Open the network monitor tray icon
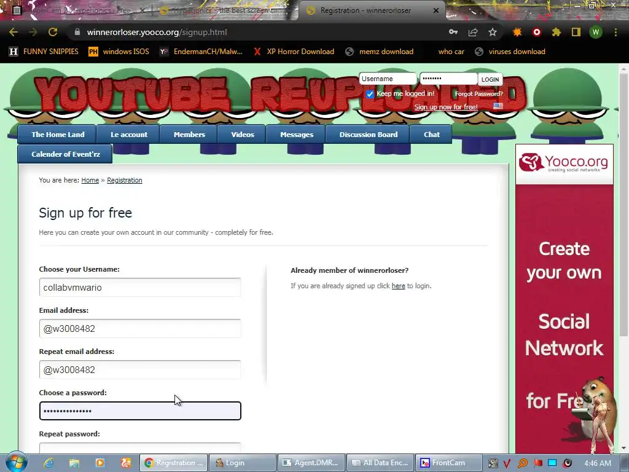 point(552,463)
